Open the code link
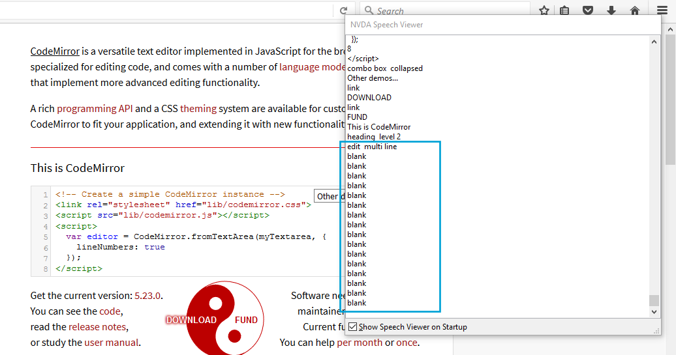 coord(110,311)
